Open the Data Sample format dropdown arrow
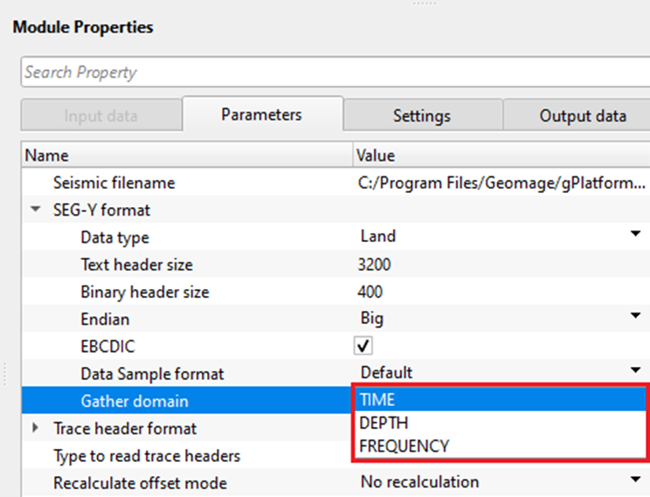The height and width of the screenshot is (497, 650). pos(636,370)
